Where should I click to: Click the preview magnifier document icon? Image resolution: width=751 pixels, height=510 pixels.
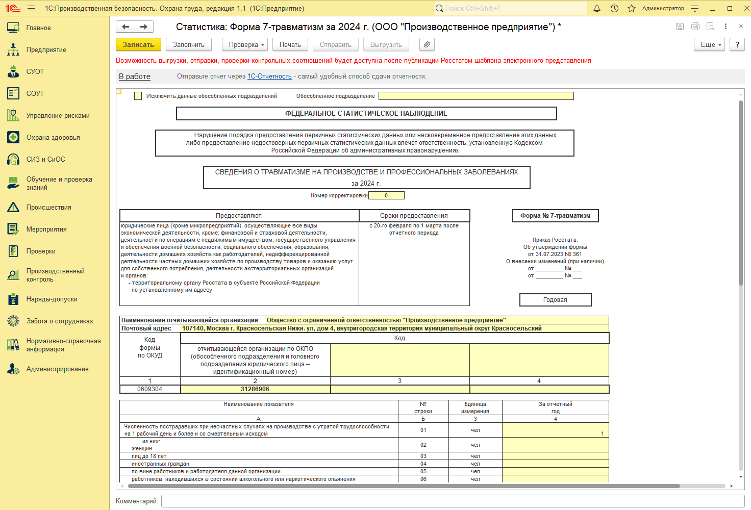point(710,27)
